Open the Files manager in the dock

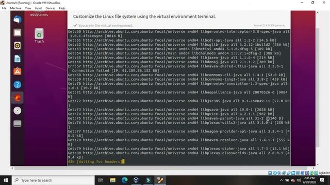[x=17, y=32]
